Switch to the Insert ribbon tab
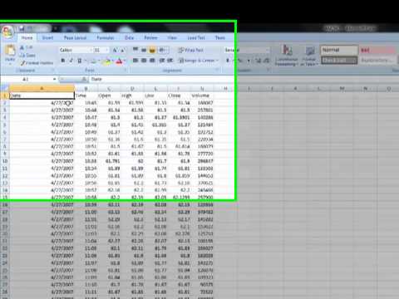 coord(47,37)
